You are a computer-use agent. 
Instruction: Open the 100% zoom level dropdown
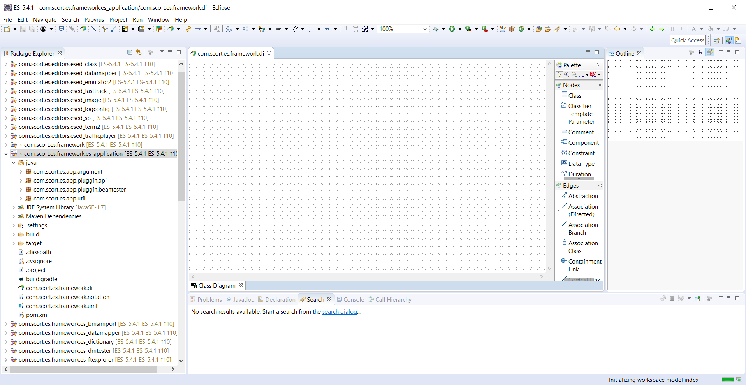425,29
